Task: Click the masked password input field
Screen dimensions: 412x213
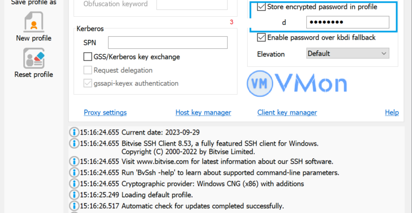Action: point(348,22)
